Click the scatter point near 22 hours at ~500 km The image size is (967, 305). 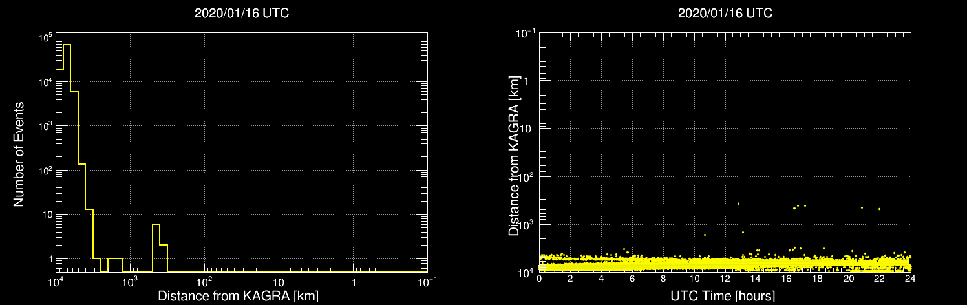tap(879, 209)
